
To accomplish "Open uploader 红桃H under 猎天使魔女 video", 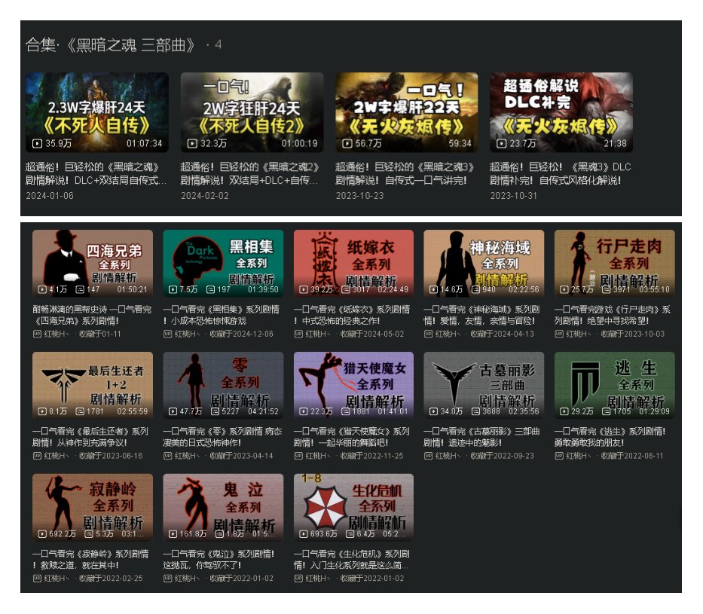I will pyautogui.click(x=317, y=456).
